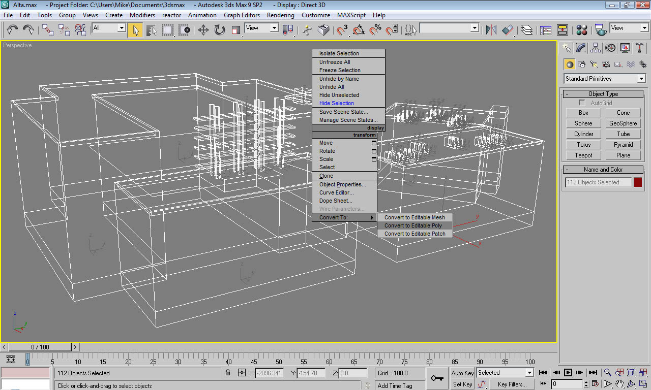Click the Teapot primitive button
Viewport: 651px width, 390px height.
pos(583,155)
